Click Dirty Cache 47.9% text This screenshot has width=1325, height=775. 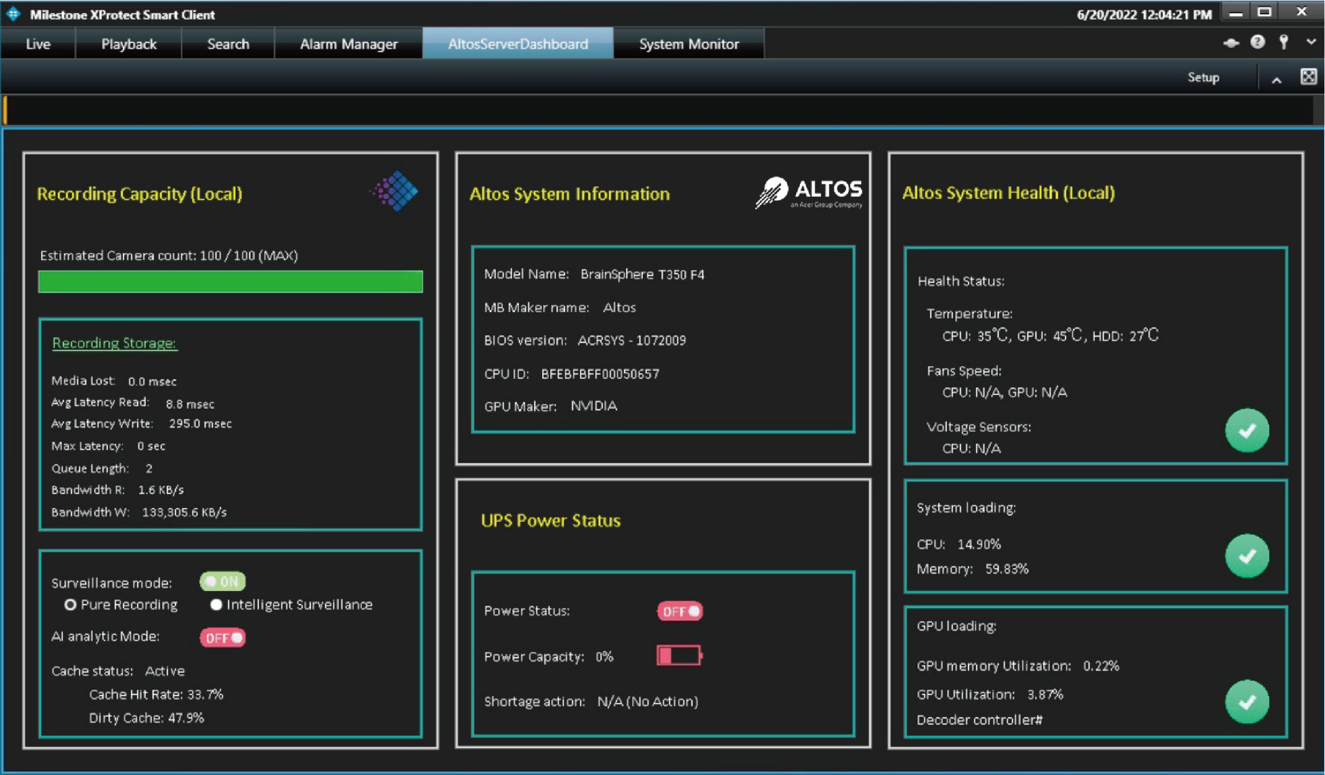point(146,718)
